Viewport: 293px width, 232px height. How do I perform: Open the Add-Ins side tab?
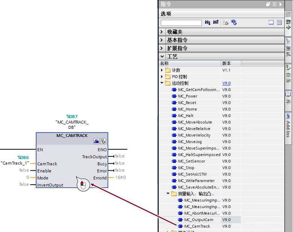pos(288,125)
